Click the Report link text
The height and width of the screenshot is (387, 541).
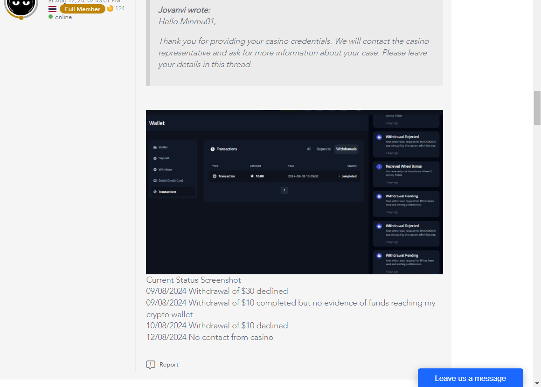169,365
